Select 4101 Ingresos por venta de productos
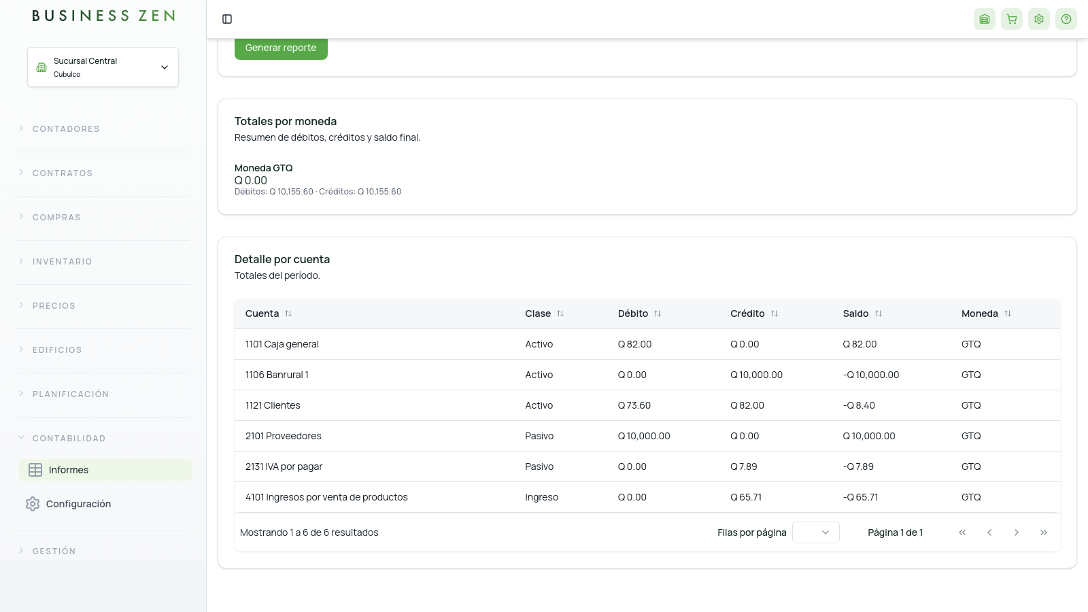This screenshot has height=612, width=1088. 647,497
